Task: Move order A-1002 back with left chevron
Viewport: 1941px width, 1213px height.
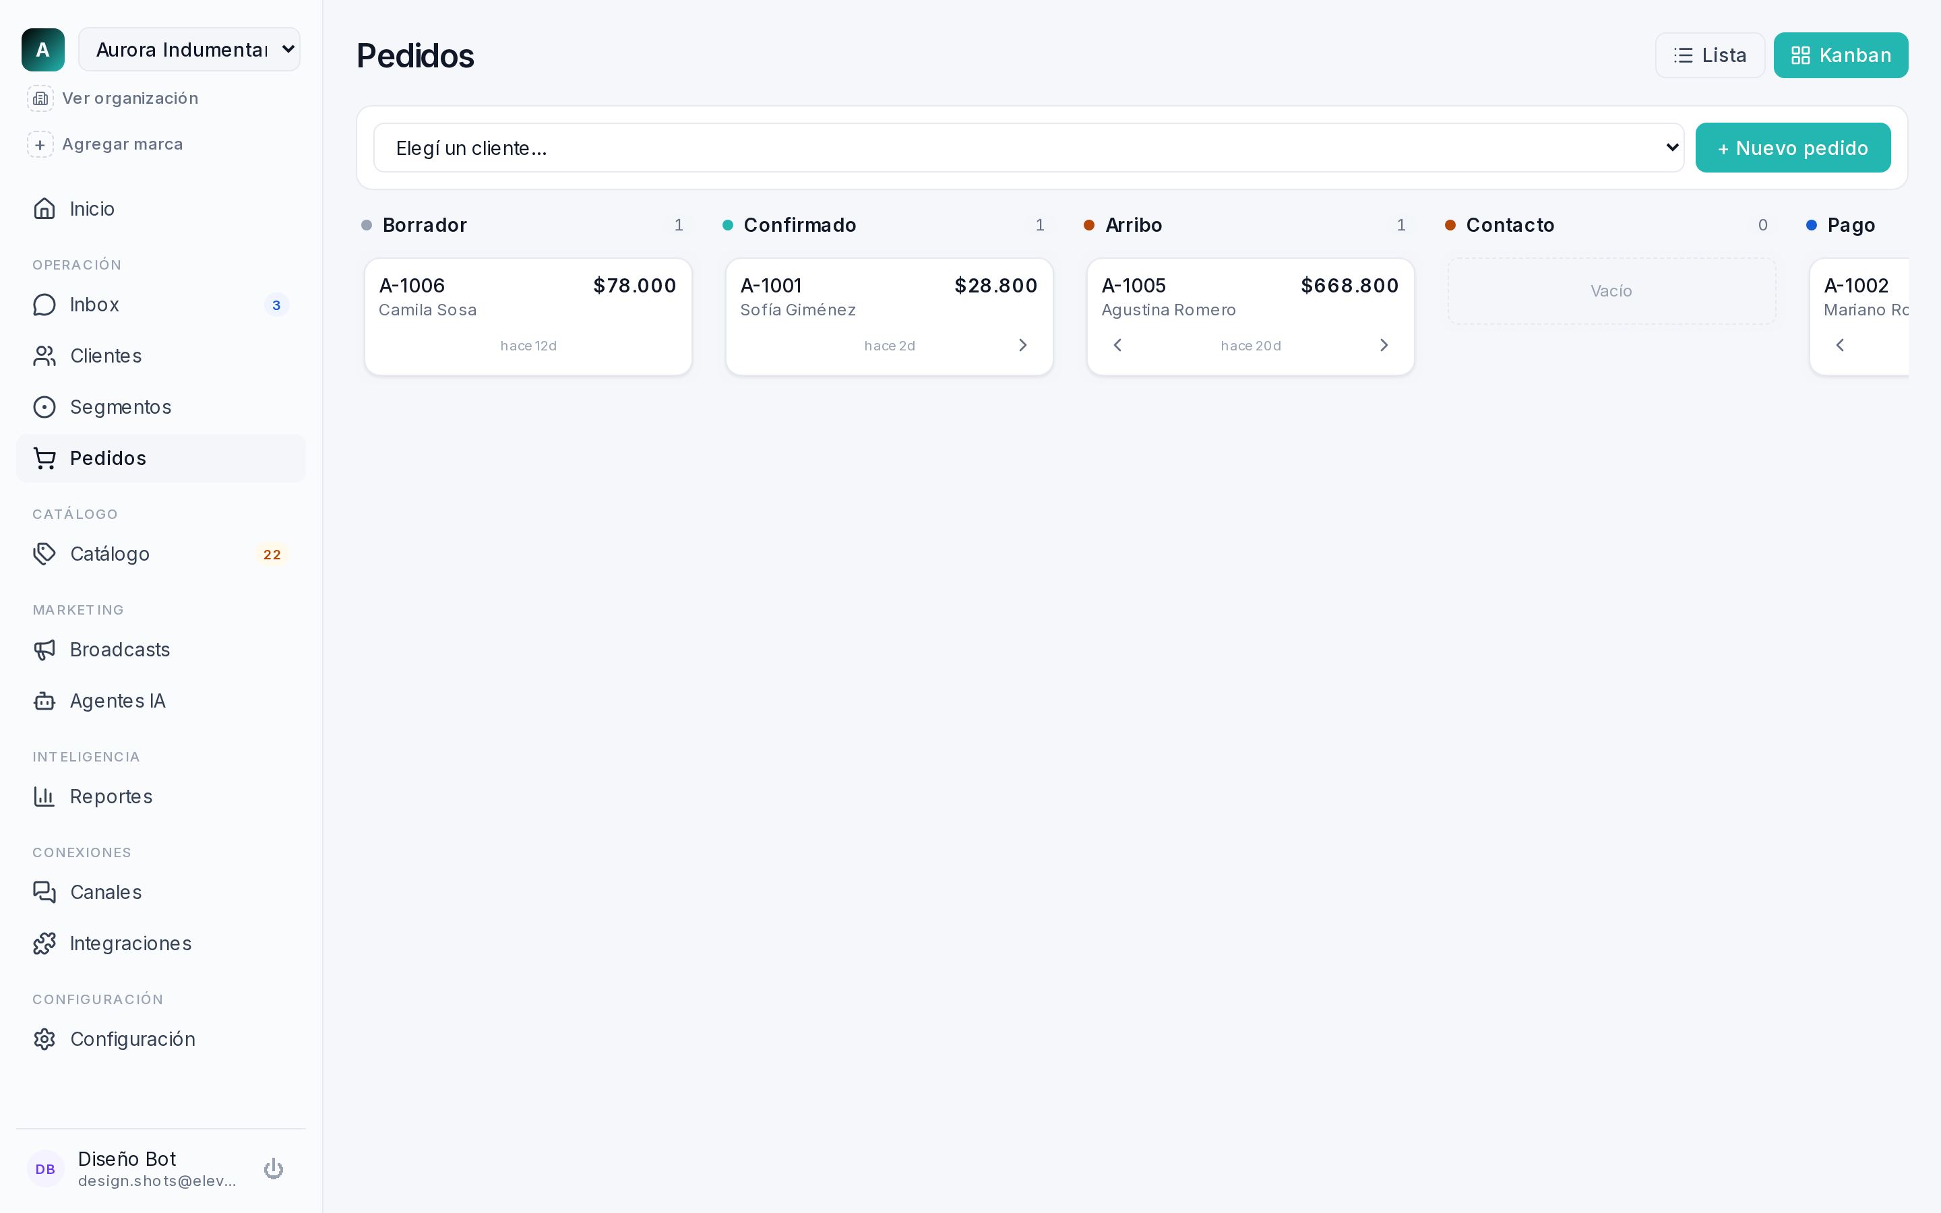Action: (x=1840, y=345)
